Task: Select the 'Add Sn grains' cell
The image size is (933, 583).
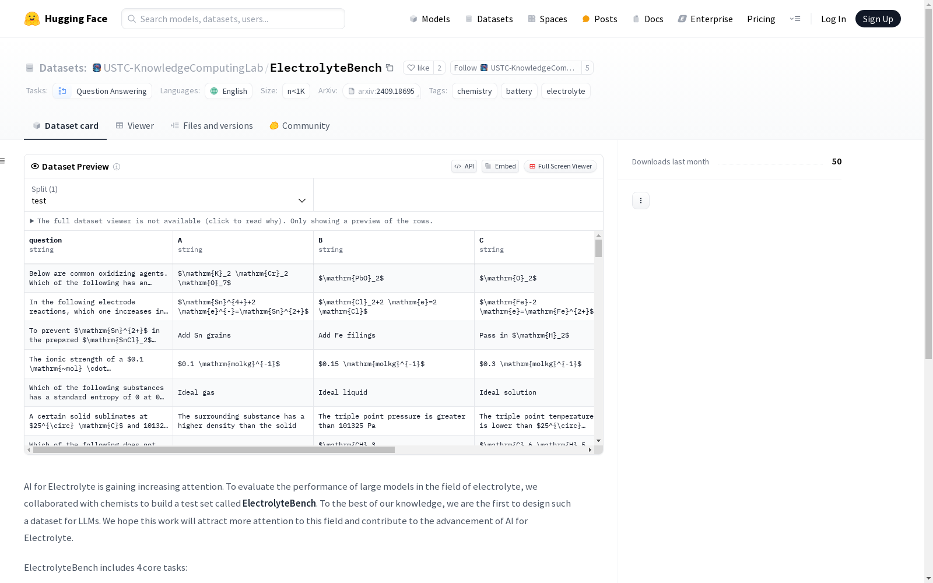Action: pyautogui.click(x=243, y=335)
